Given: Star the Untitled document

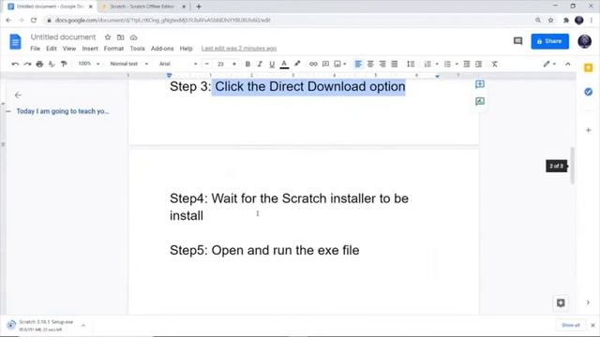Looking at the screenshot, I should click(108, 37).
